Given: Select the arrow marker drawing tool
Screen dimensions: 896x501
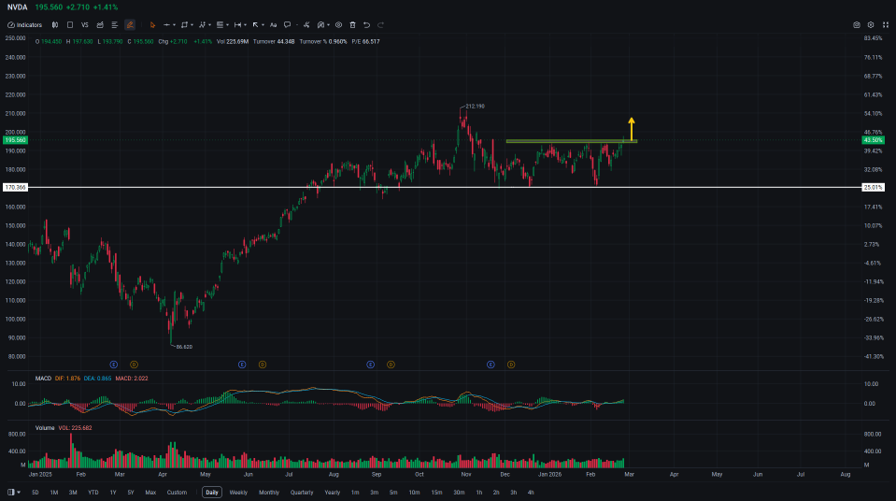Looking at the screenshot, I should (x=255, y=25).
